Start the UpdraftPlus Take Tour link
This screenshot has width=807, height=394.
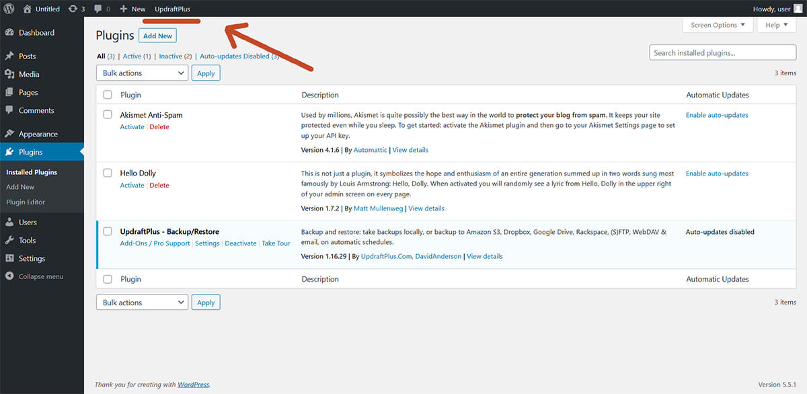(x=276, y=243)
